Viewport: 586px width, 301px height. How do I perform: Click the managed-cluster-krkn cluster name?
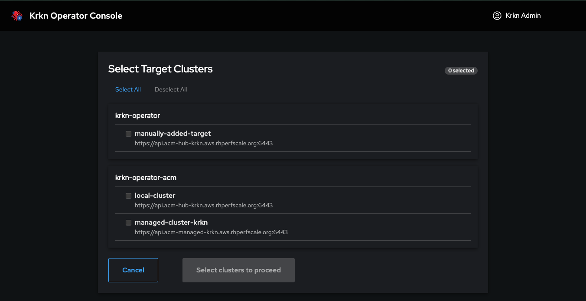[x=171, y=222]
